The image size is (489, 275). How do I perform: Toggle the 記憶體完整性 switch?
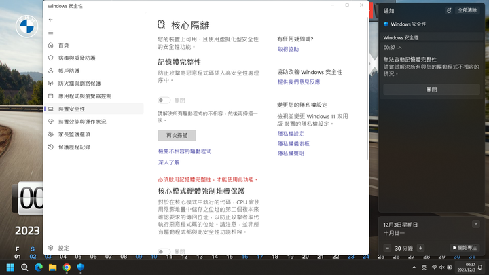(x=164, y=100)
